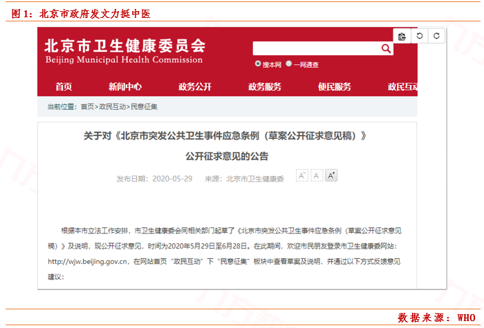
Task: Click the clipboard copy icon
Action: click(402, 37)
